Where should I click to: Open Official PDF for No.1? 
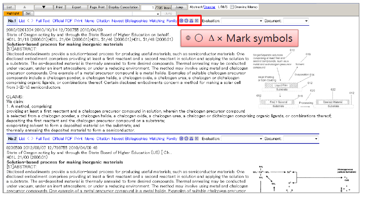click(62, 21)
